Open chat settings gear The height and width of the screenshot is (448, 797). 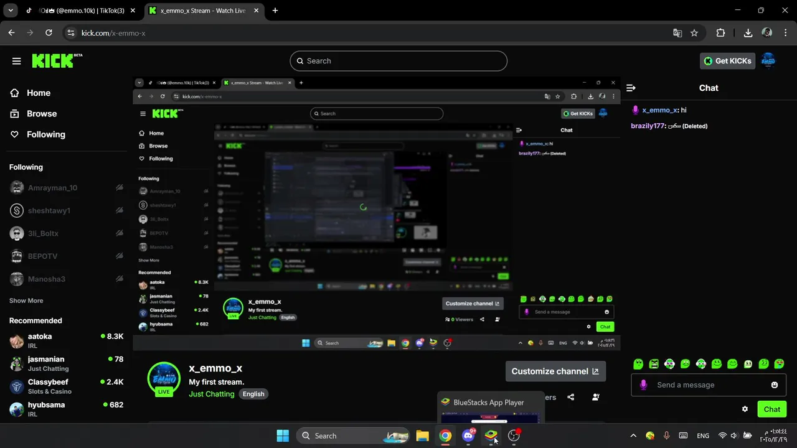[x=745, y=409]
